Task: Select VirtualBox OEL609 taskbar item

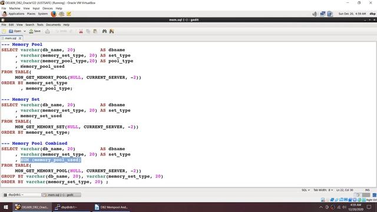Action: tap(32, 207)
